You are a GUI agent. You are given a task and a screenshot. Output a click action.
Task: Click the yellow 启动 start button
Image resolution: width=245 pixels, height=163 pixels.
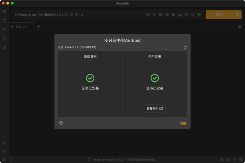click(x=220, y=15)
